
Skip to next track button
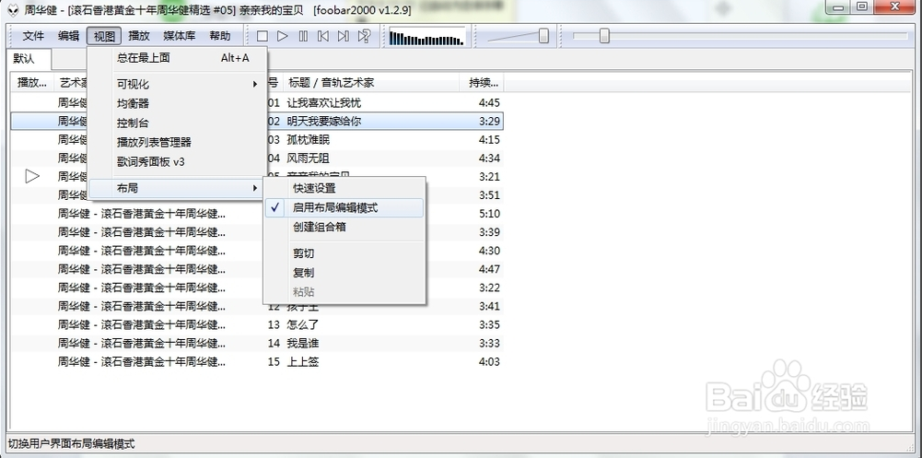point(344,37)
